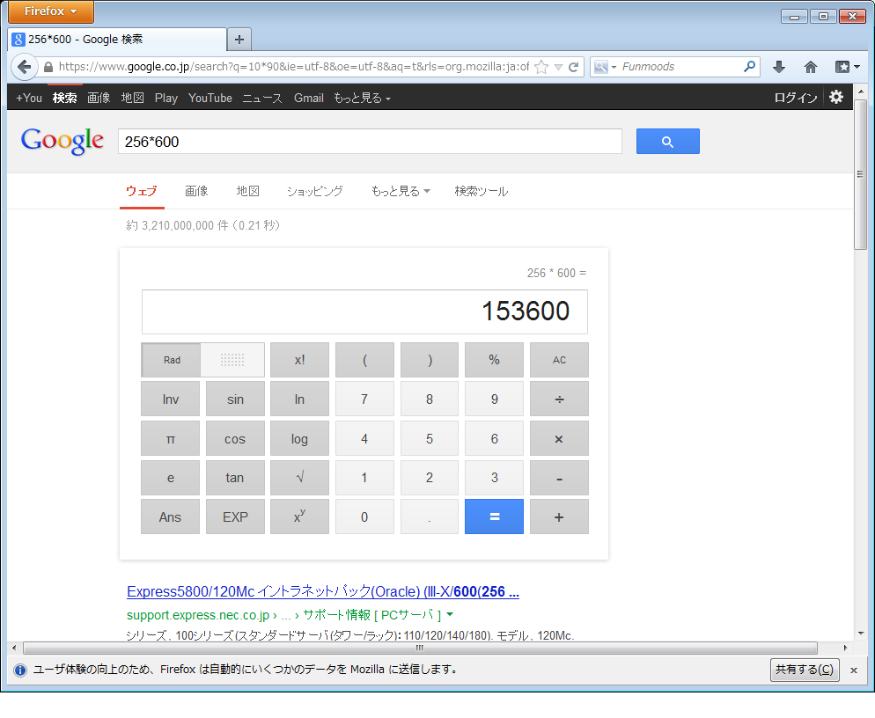
Task: Open YouTube in the Google bar
Action: (x=210, y=99)
